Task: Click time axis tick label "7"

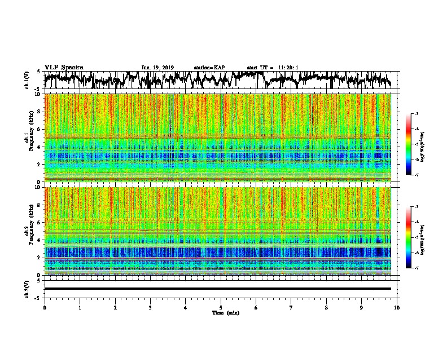Action: point(291,308)
